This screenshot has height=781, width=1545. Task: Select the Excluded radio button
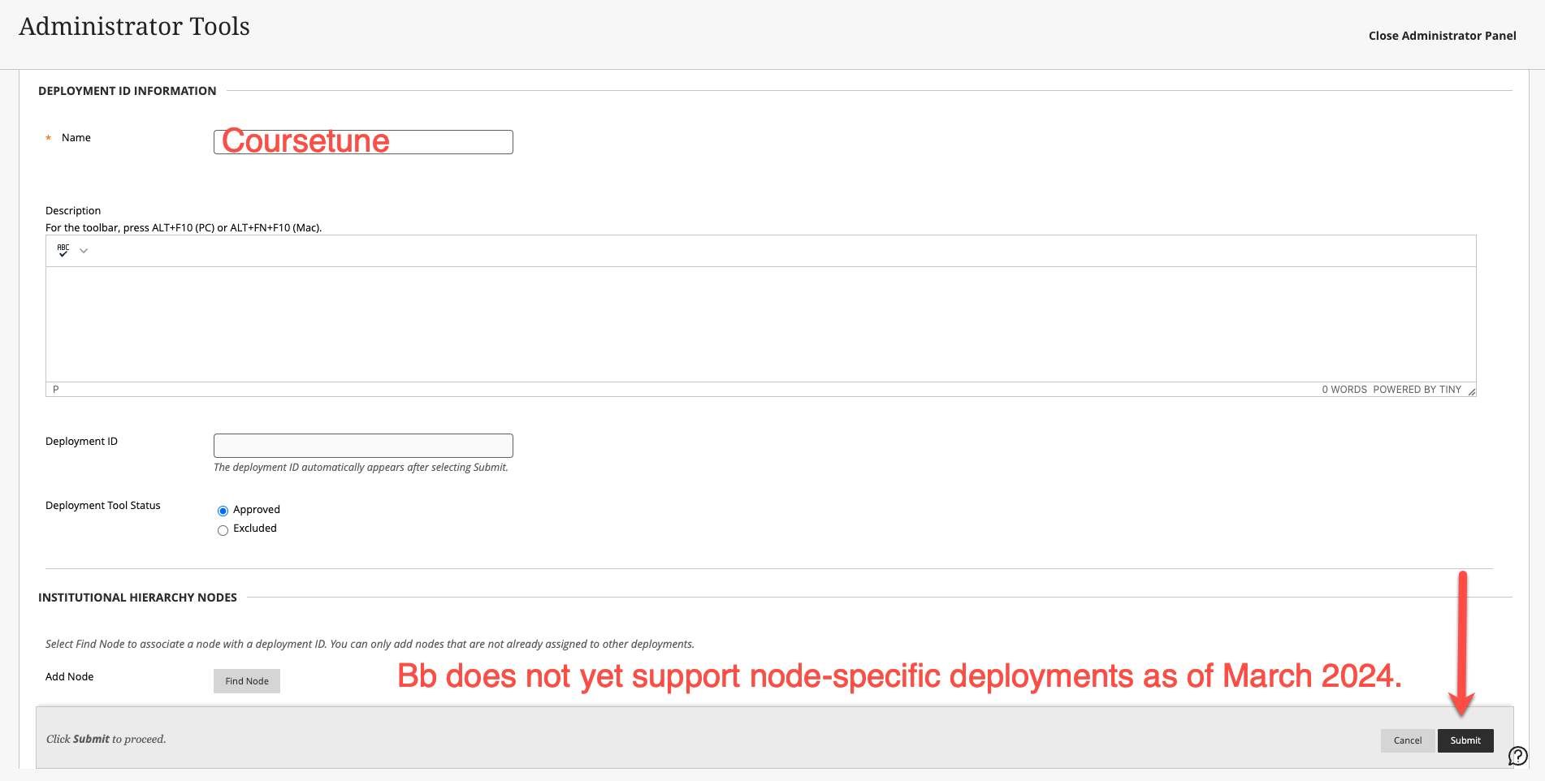pos(223,530)
